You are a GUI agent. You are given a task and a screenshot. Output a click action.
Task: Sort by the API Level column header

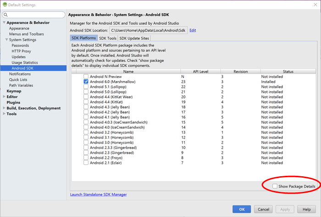200,71
